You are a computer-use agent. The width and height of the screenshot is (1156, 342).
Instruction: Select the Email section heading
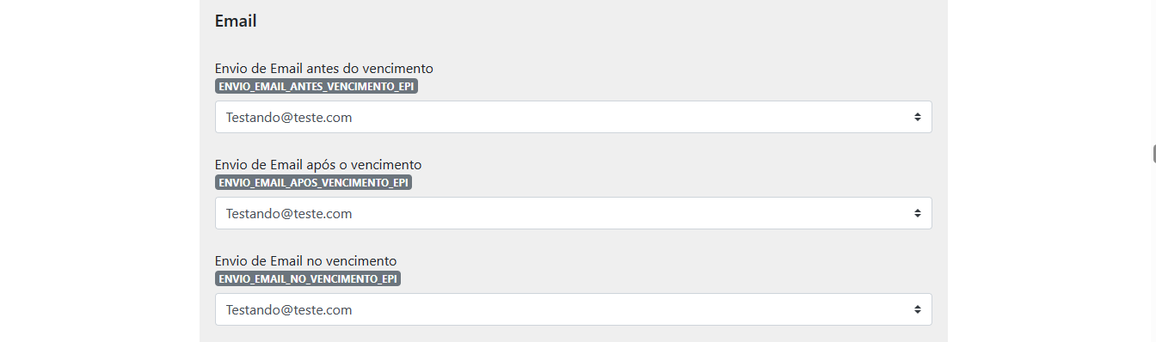tap(236, 21)
